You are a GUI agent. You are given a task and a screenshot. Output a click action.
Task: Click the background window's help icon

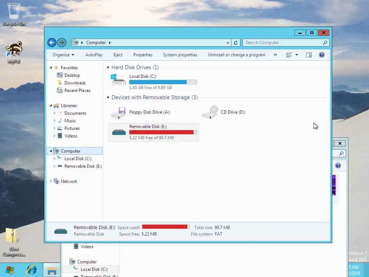click(x=338, y=166)
